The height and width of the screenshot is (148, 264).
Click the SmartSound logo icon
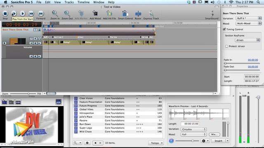[212, 14]
